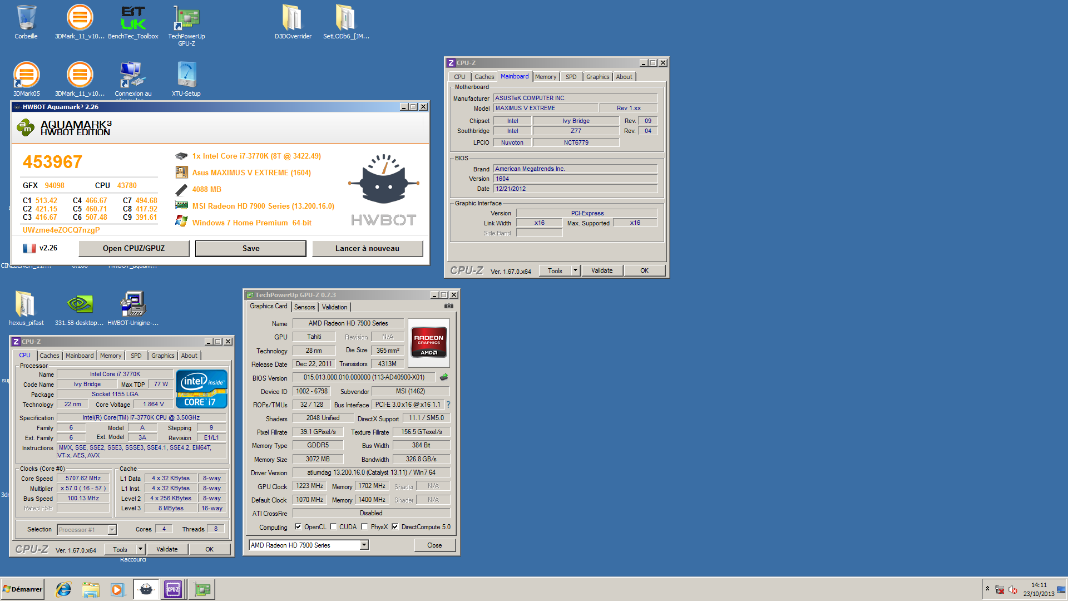1068x601 pixels.
Task: Click OK in Mainboard CPU-Z window
Action: [644, 270]
